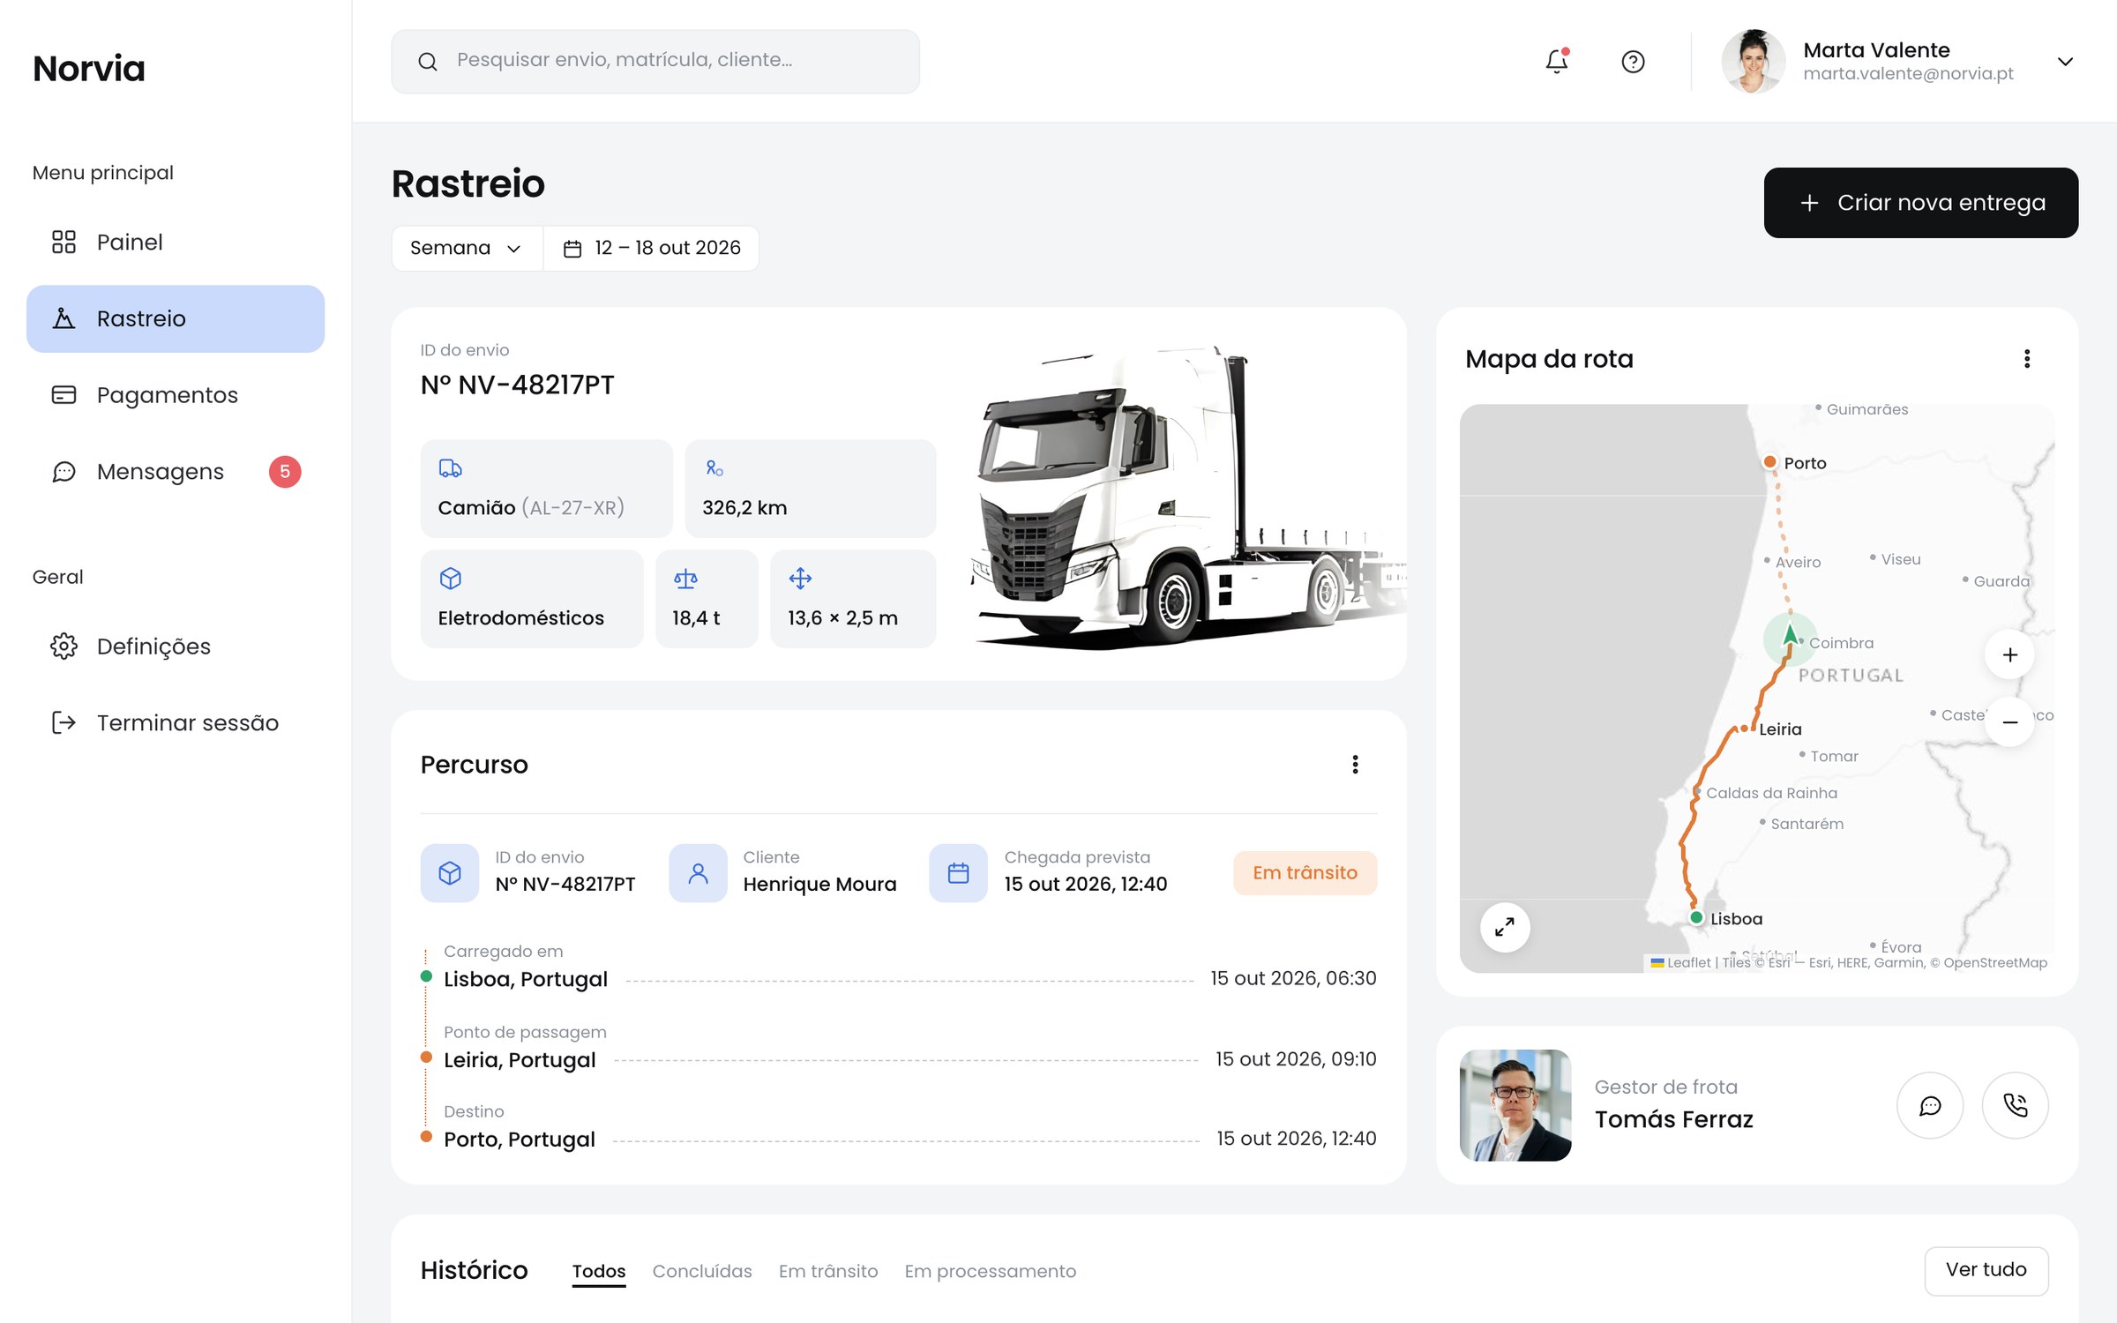
Task: Open the date range picker 12 – 18 out 2026
Action: pyautogui.click(x=651, y=249)
